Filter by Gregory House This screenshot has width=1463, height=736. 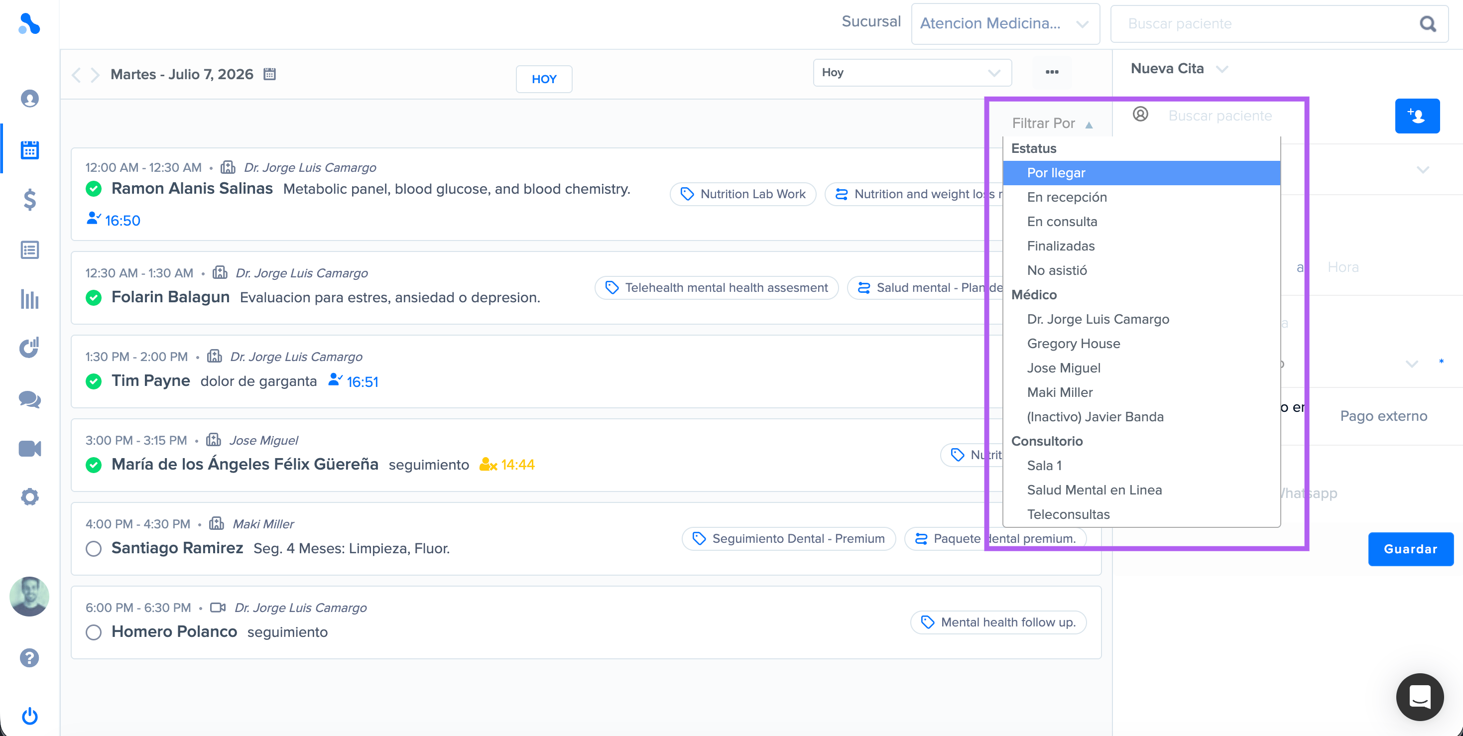coord(1141,344)
